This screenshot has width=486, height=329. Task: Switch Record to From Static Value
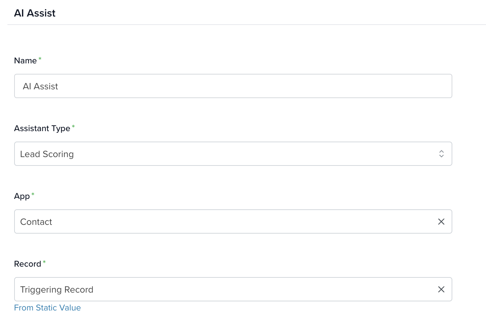click(48, 308)
